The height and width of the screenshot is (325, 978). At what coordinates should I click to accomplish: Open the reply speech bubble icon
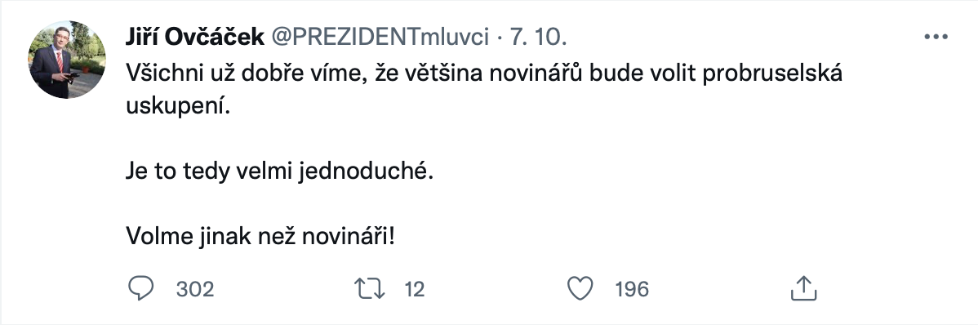140,289
